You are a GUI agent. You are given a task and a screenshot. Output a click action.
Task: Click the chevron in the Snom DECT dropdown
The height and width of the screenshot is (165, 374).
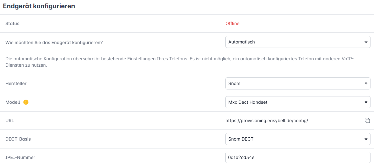(x=365, y=139)
